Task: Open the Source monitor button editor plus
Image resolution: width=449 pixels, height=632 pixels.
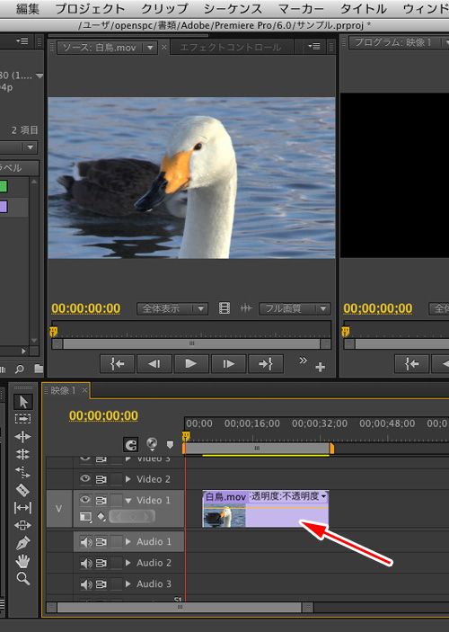Action: click(x=321, y=367)
